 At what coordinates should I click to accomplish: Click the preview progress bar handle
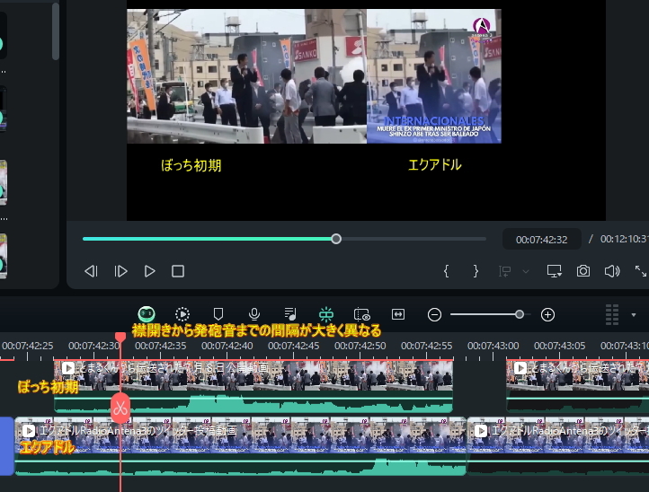[336, 239]
